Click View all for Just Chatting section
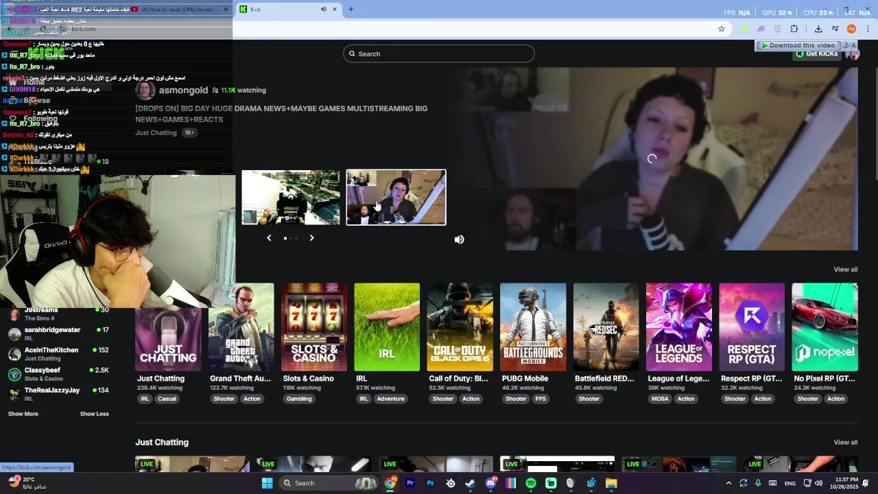This screenshot has height=494, width=878. (x=846, y=443)
